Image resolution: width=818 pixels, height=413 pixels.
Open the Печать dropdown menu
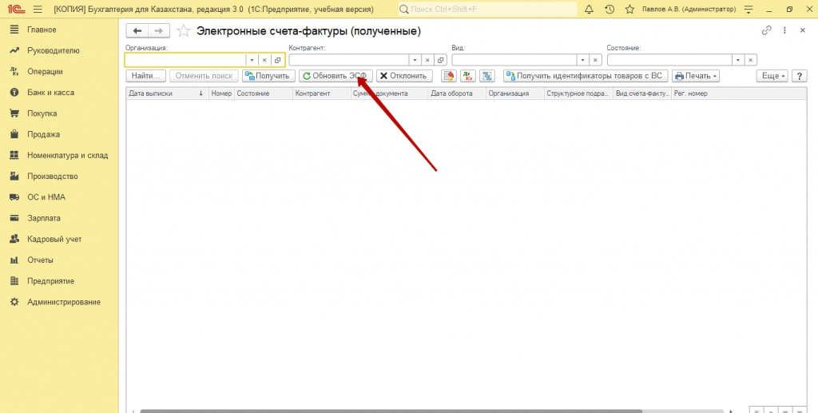pyautogui.click(x=695, y=76)
